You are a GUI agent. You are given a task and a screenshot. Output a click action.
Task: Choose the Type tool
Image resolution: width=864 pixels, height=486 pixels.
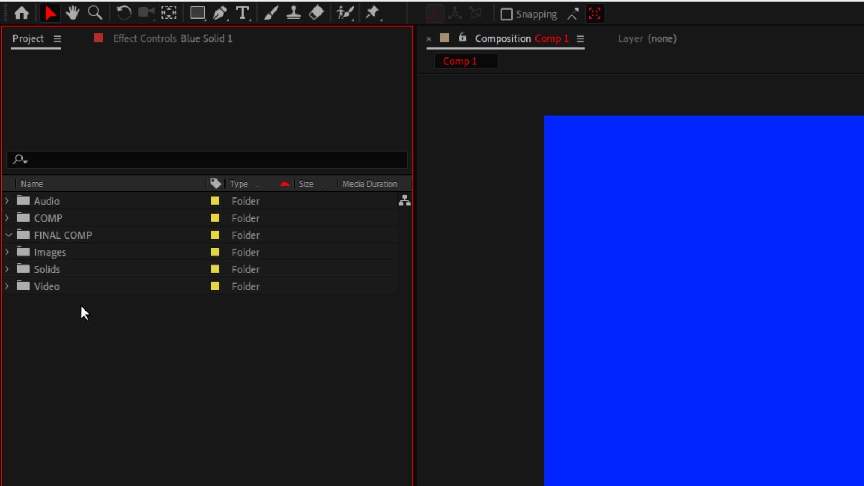click(x=242, y=13)
